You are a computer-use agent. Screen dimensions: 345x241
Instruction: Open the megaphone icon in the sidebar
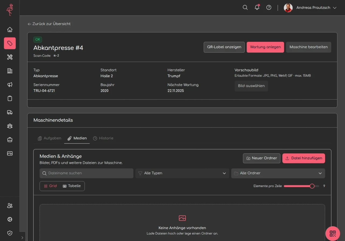click(10, 85)
